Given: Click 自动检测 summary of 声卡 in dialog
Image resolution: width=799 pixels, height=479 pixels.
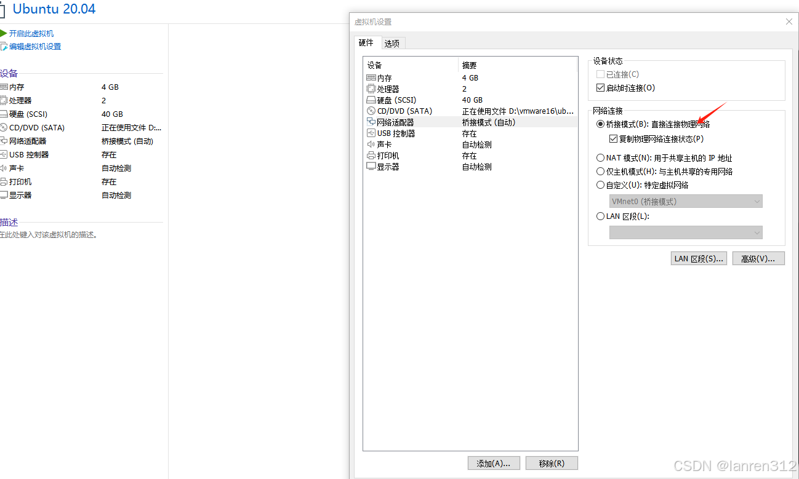Looking at the screenshot, I should click(x=477, y=144).
